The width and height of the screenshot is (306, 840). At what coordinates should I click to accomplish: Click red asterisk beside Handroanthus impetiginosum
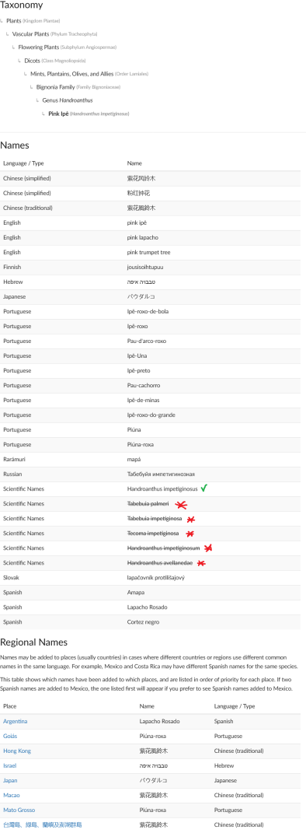(x=208, y=548)
